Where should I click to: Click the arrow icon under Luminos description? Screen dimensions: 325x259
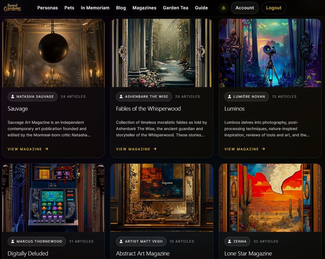[263, 149]
